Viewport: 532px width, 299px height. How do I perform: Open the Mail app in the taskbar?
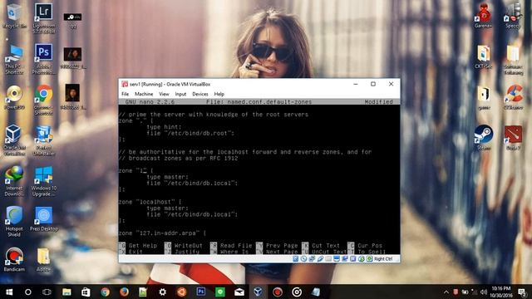point(239,292)
